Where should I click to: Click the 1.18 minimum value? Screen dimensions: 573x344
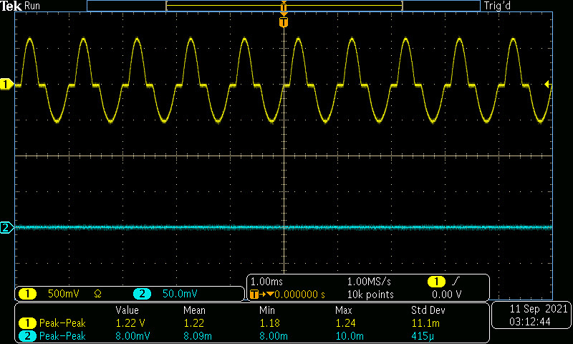(x=270, y=323)
